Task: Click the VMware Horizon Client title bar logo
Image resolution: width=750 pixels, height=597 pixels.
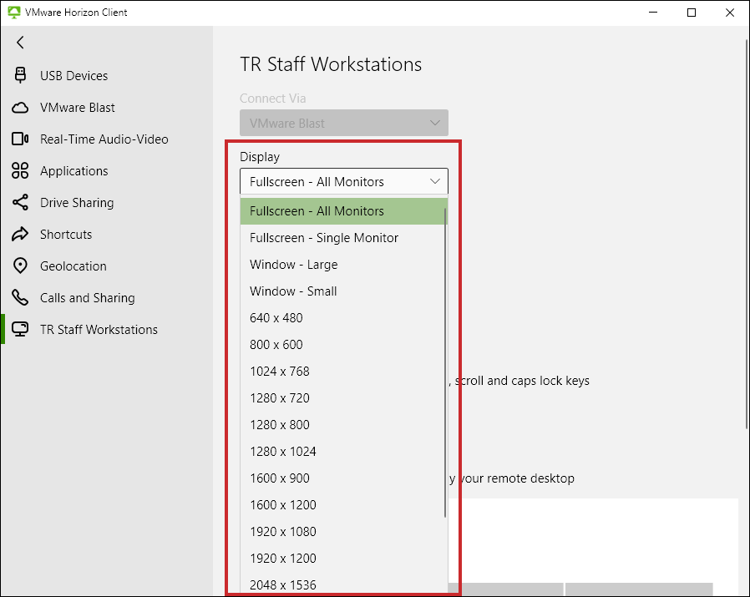Action: tap(14, 13)
